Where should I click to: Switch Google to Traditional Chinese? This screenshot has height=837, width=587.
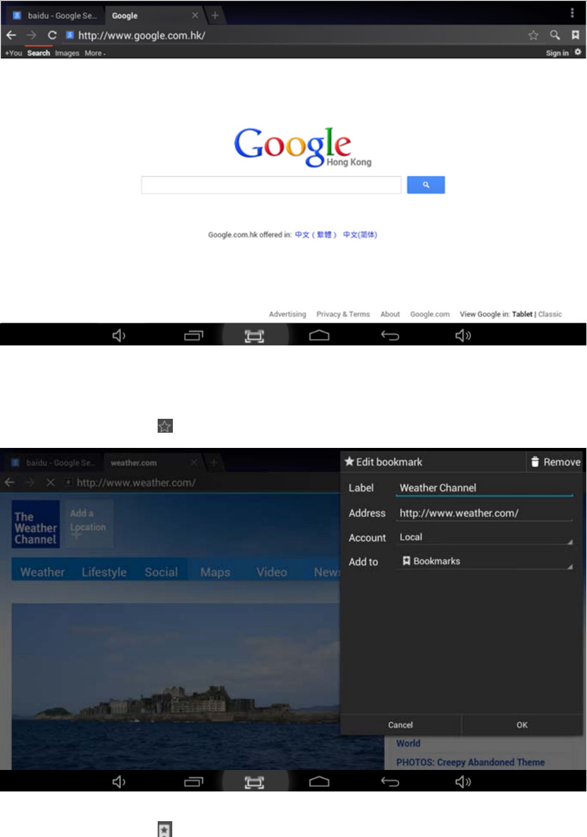tap(315, 235)
